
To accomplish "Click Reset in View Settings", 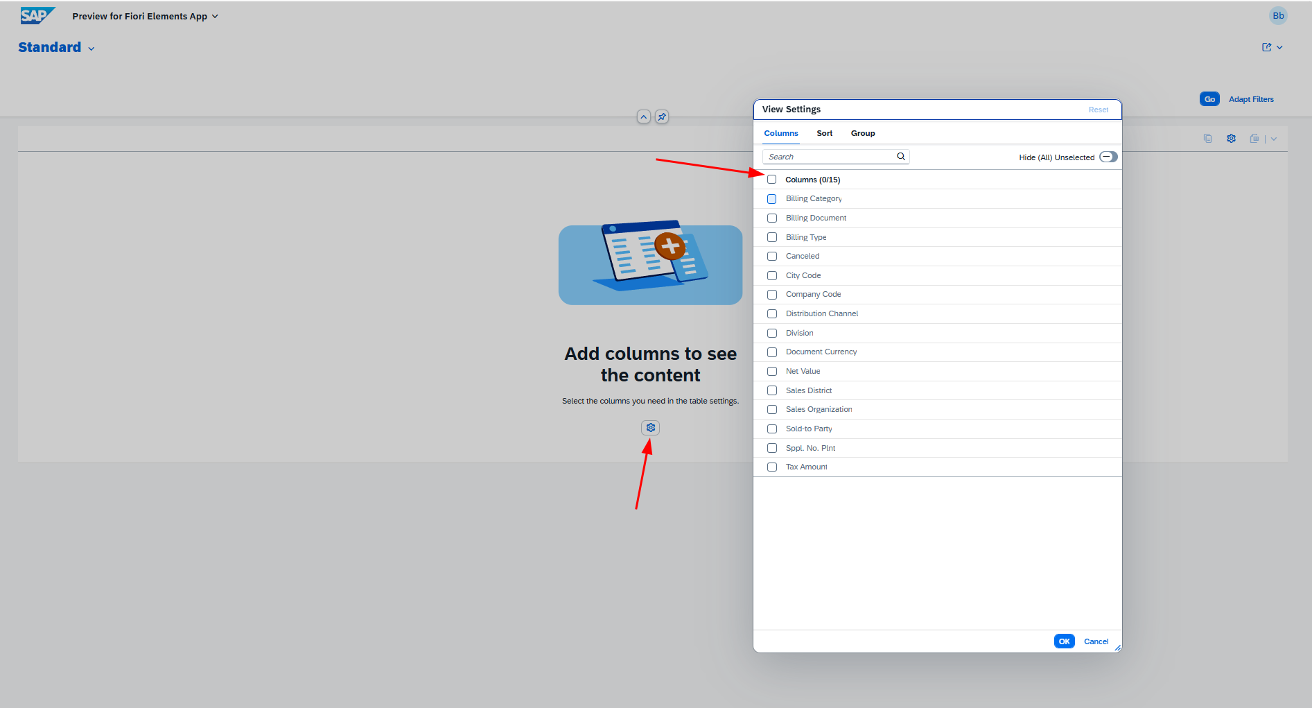I will pyautogui.click(x=1098, y=110).
